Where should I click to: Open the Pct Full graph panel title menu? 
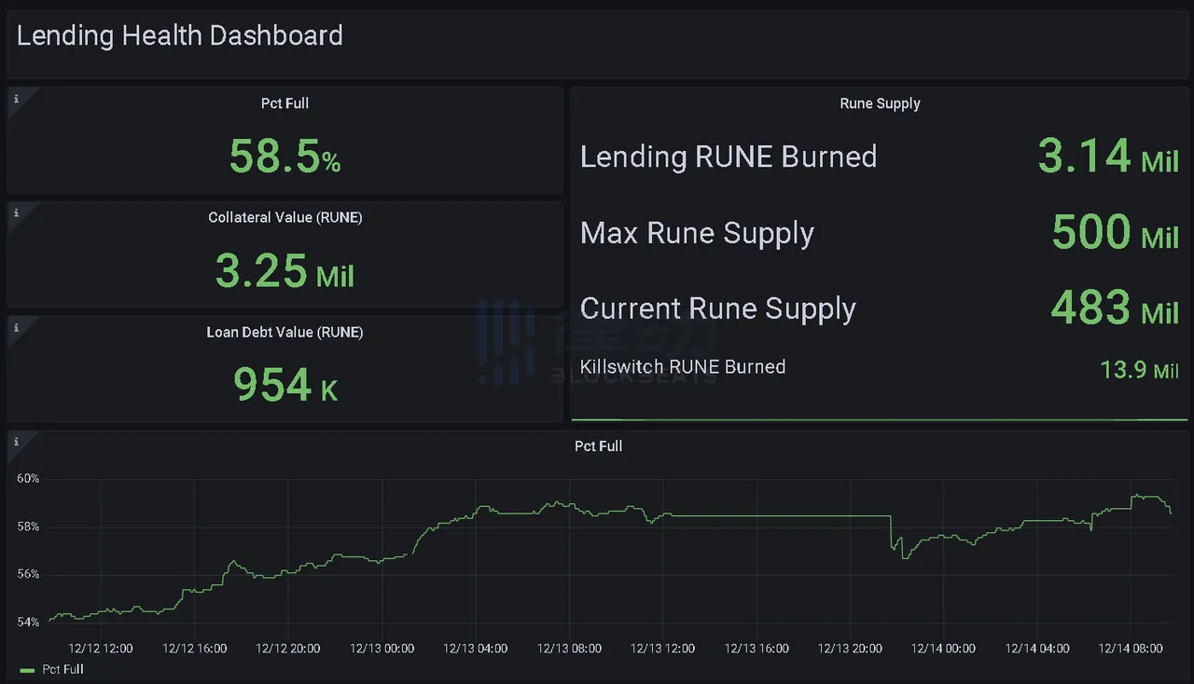[598, 446]
